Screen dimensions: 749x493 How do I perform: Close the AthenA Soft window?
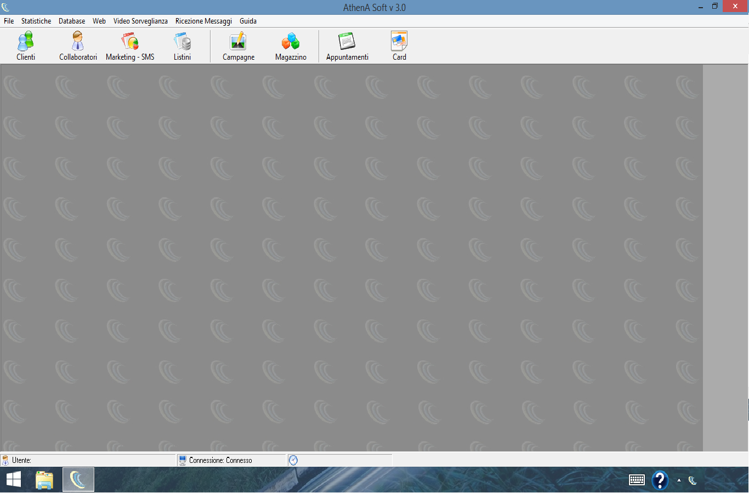(735, 6)
